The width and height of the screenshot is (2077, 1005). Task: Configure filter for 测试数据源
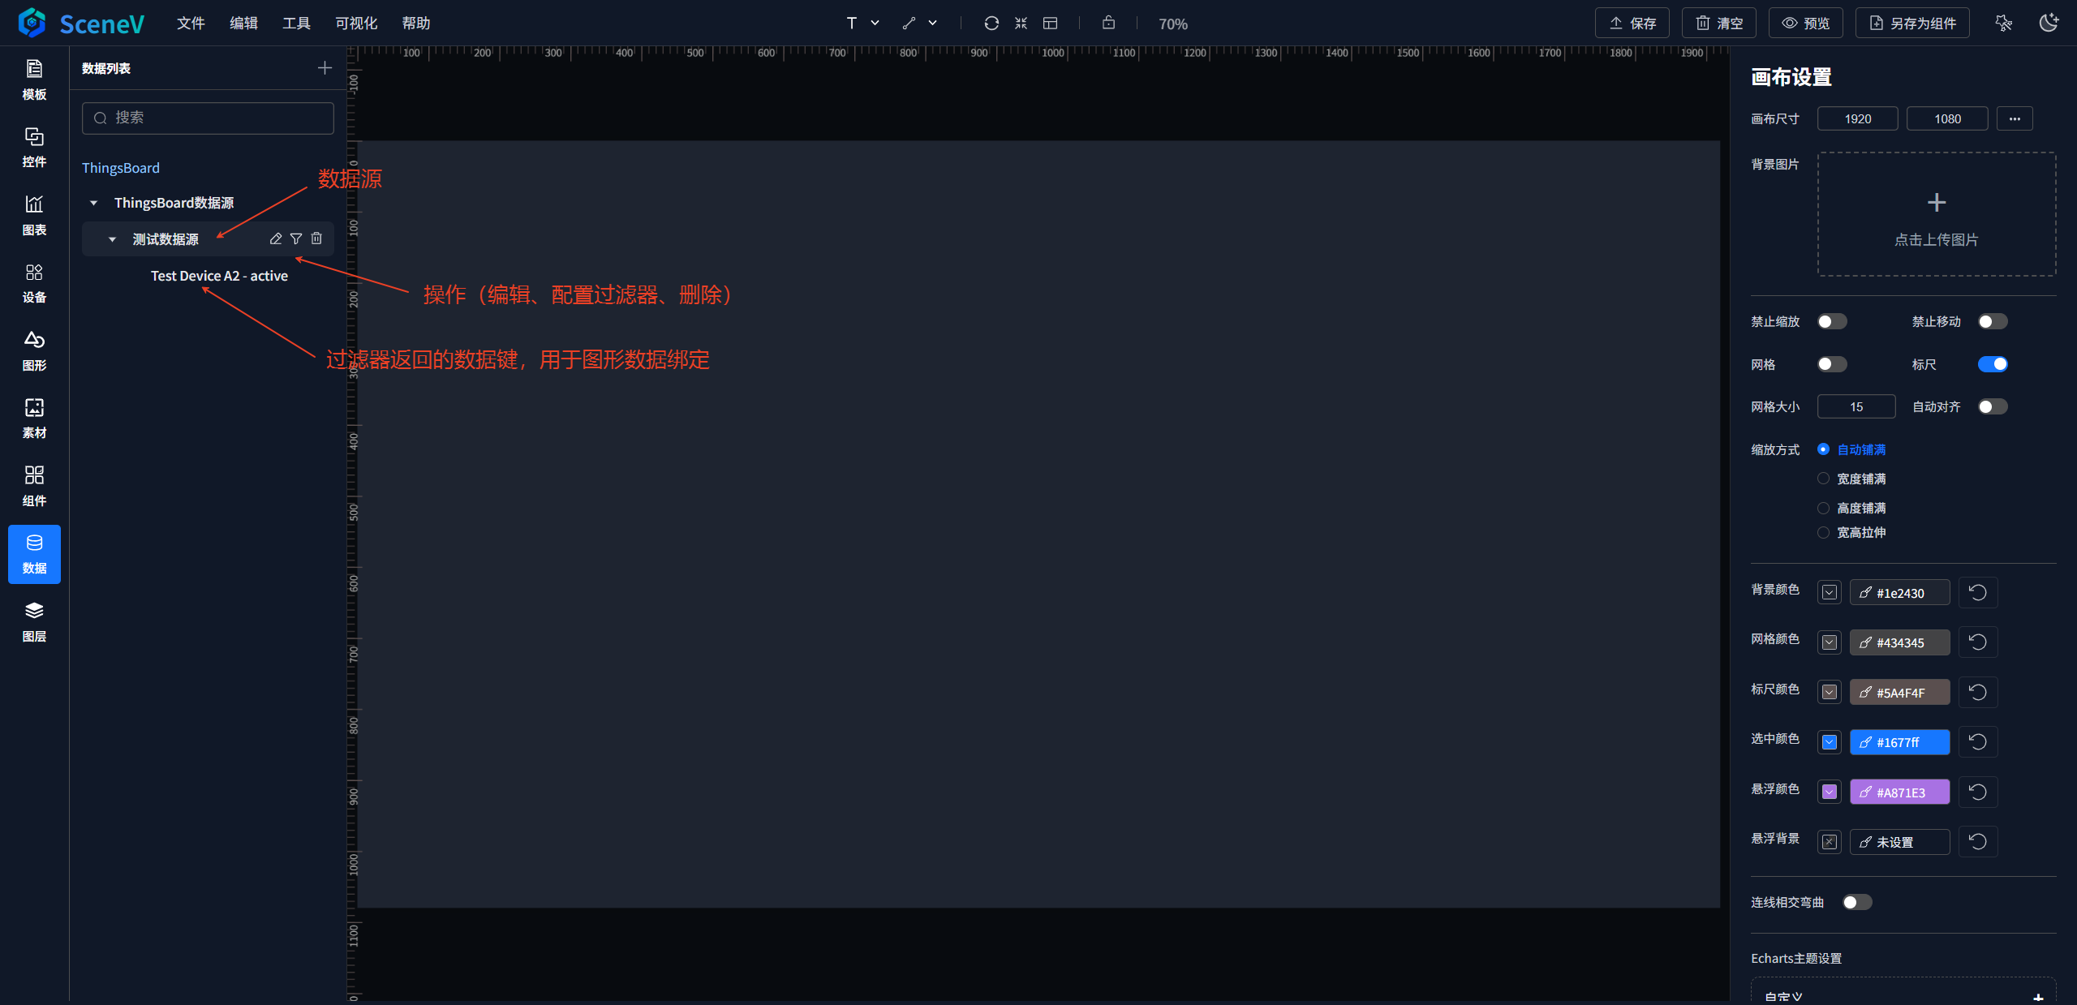point(296,238)
